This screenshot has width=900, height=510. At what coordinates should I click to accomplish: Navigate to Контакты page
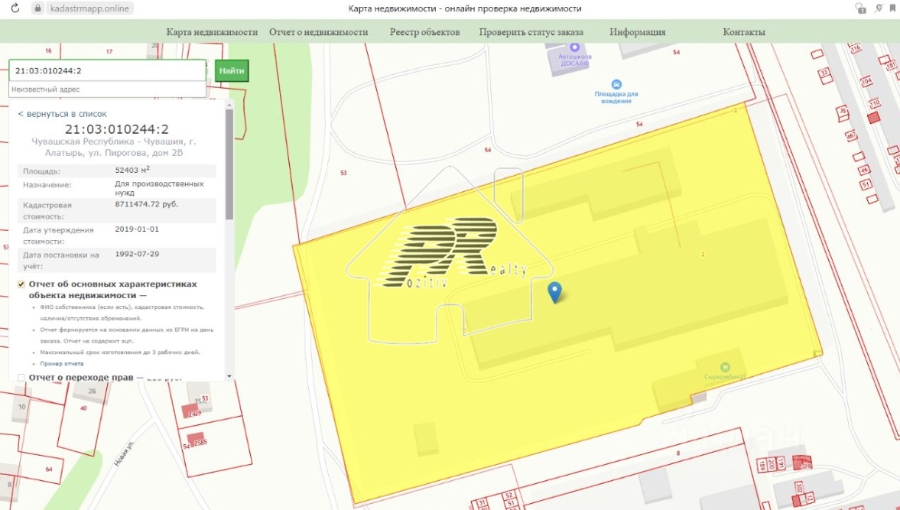(744, 32)
